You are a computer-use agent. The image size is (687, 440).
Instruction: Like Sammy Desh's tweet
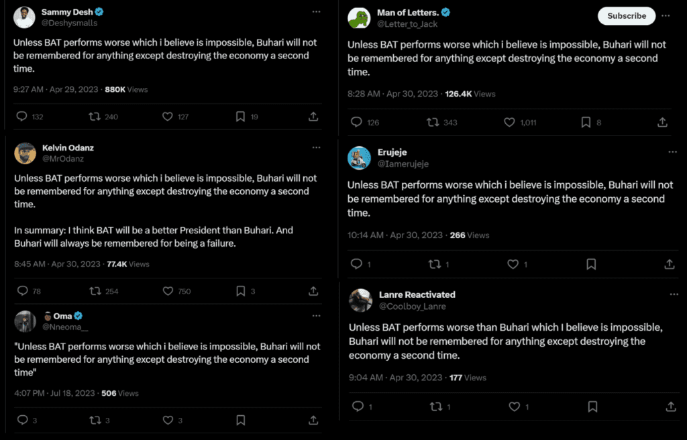coord(167,117)
